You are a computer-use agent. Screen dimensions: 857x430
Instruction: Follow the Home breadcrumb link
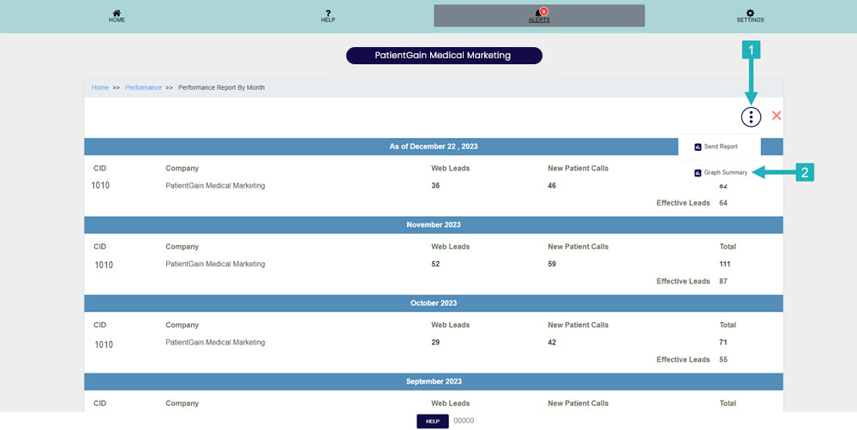pyautogui.click(x=100, y=87)
